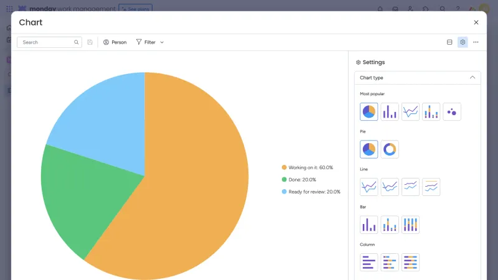Pick the second line chart in Line section
This screenshot has height=280, width=498.
[390, 187]
